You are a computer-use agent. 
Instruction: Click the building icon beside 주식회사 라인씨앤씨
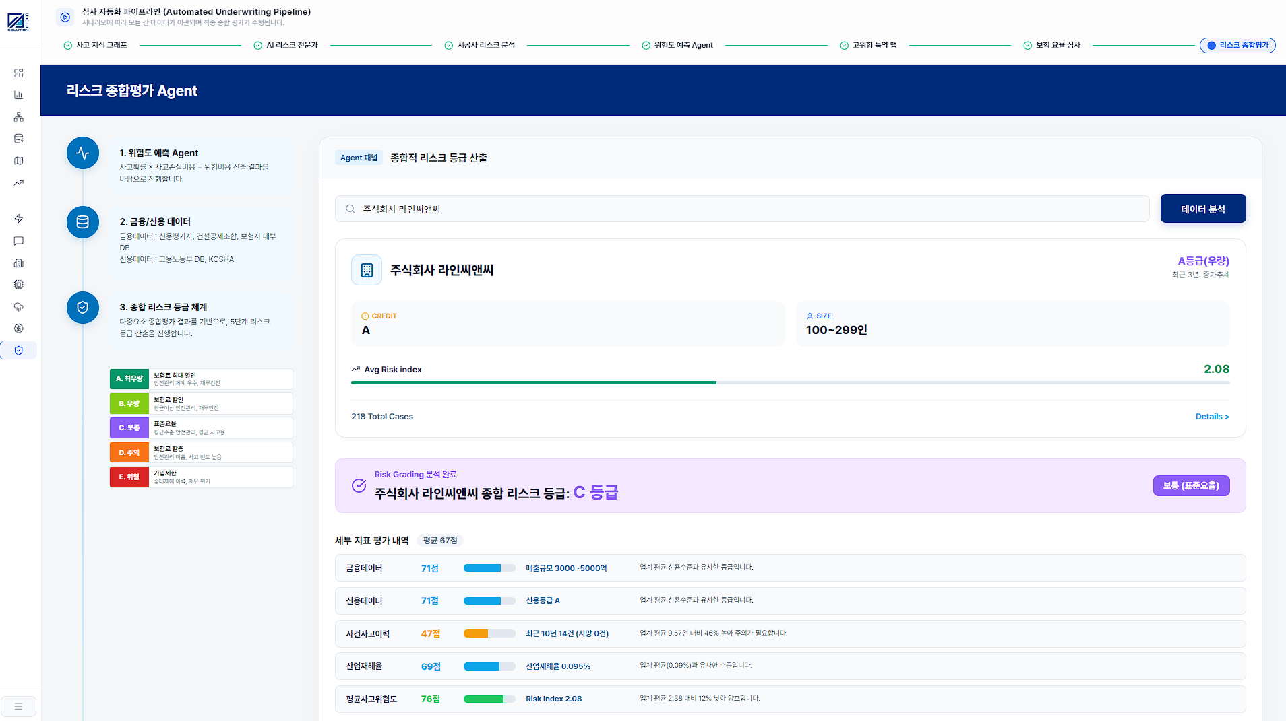[x=367, y=270]
